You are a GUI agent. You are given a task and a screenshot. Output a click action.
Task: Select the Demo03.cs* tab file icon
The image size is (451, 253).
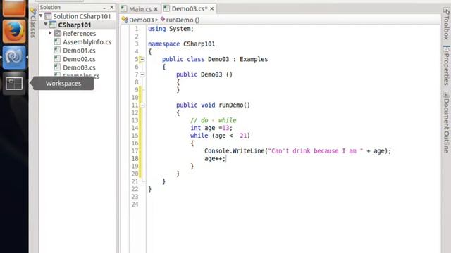166,8
